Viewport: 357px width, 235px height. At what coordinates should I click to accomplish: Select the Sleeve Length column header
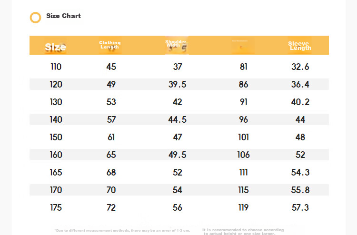299,46
